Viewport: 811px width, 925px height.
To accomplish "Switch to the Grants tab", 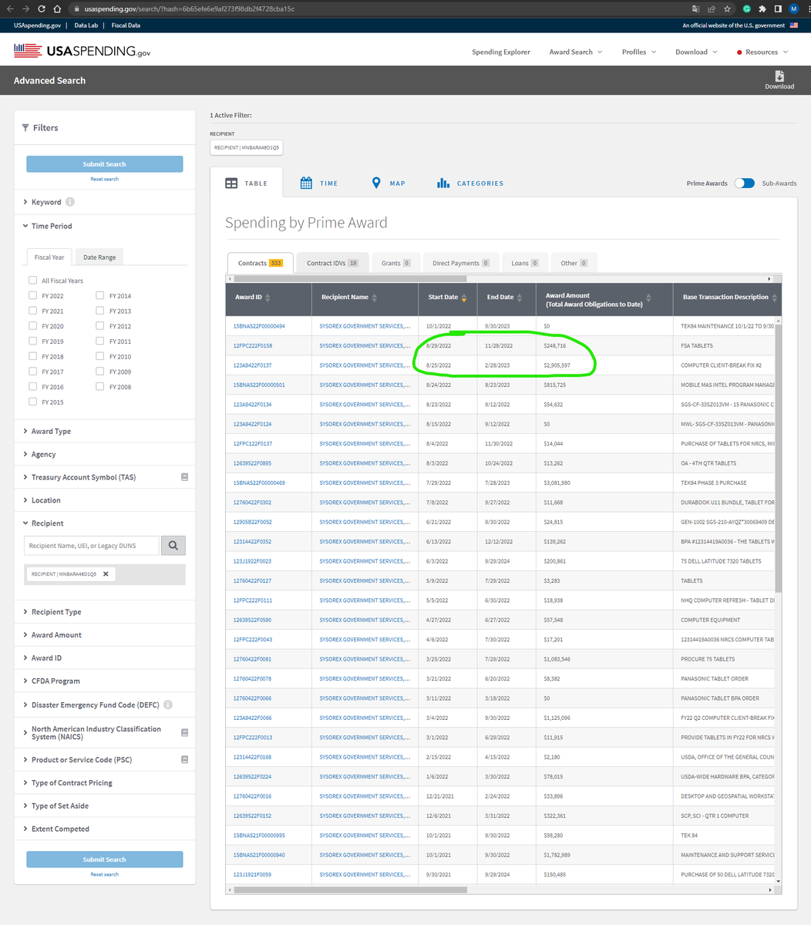I will pos(395,263).
